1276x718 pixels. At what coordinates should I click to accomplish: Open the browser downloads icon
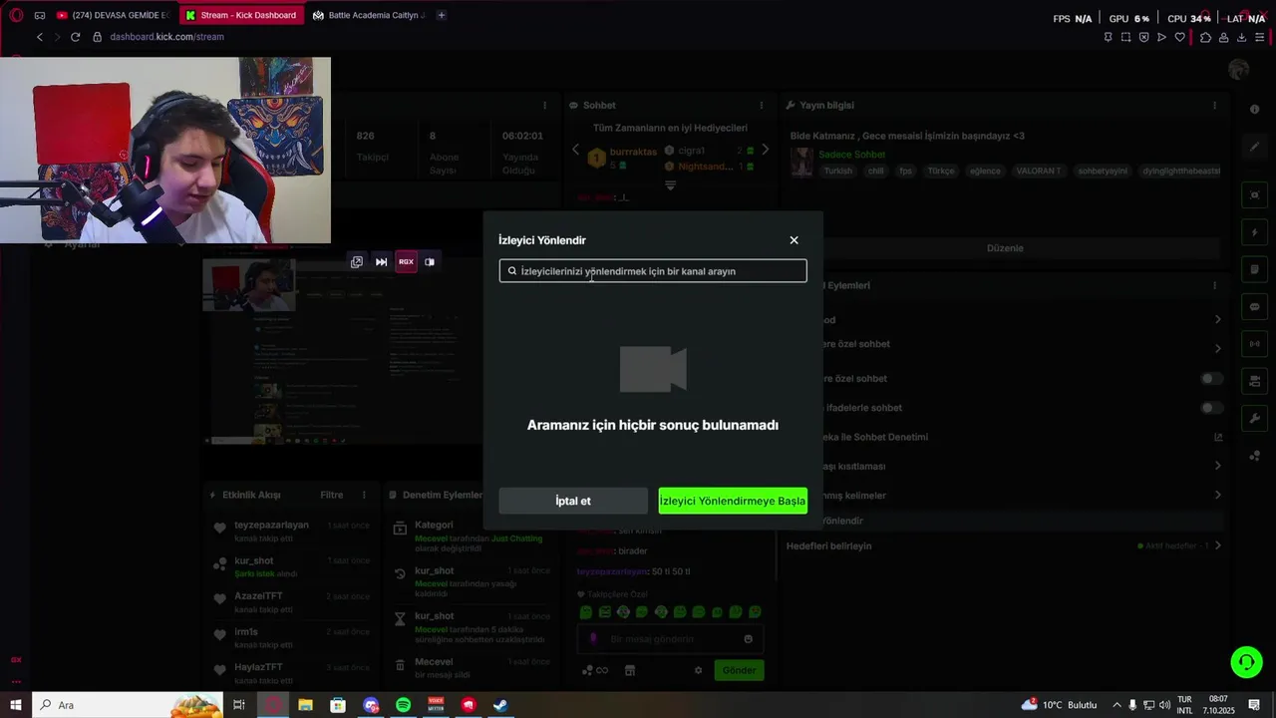coord(1241,37)
